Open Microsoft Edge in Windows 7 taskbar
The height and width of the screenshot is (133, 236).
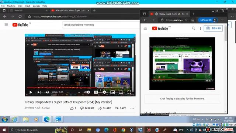tap(47, 119)
